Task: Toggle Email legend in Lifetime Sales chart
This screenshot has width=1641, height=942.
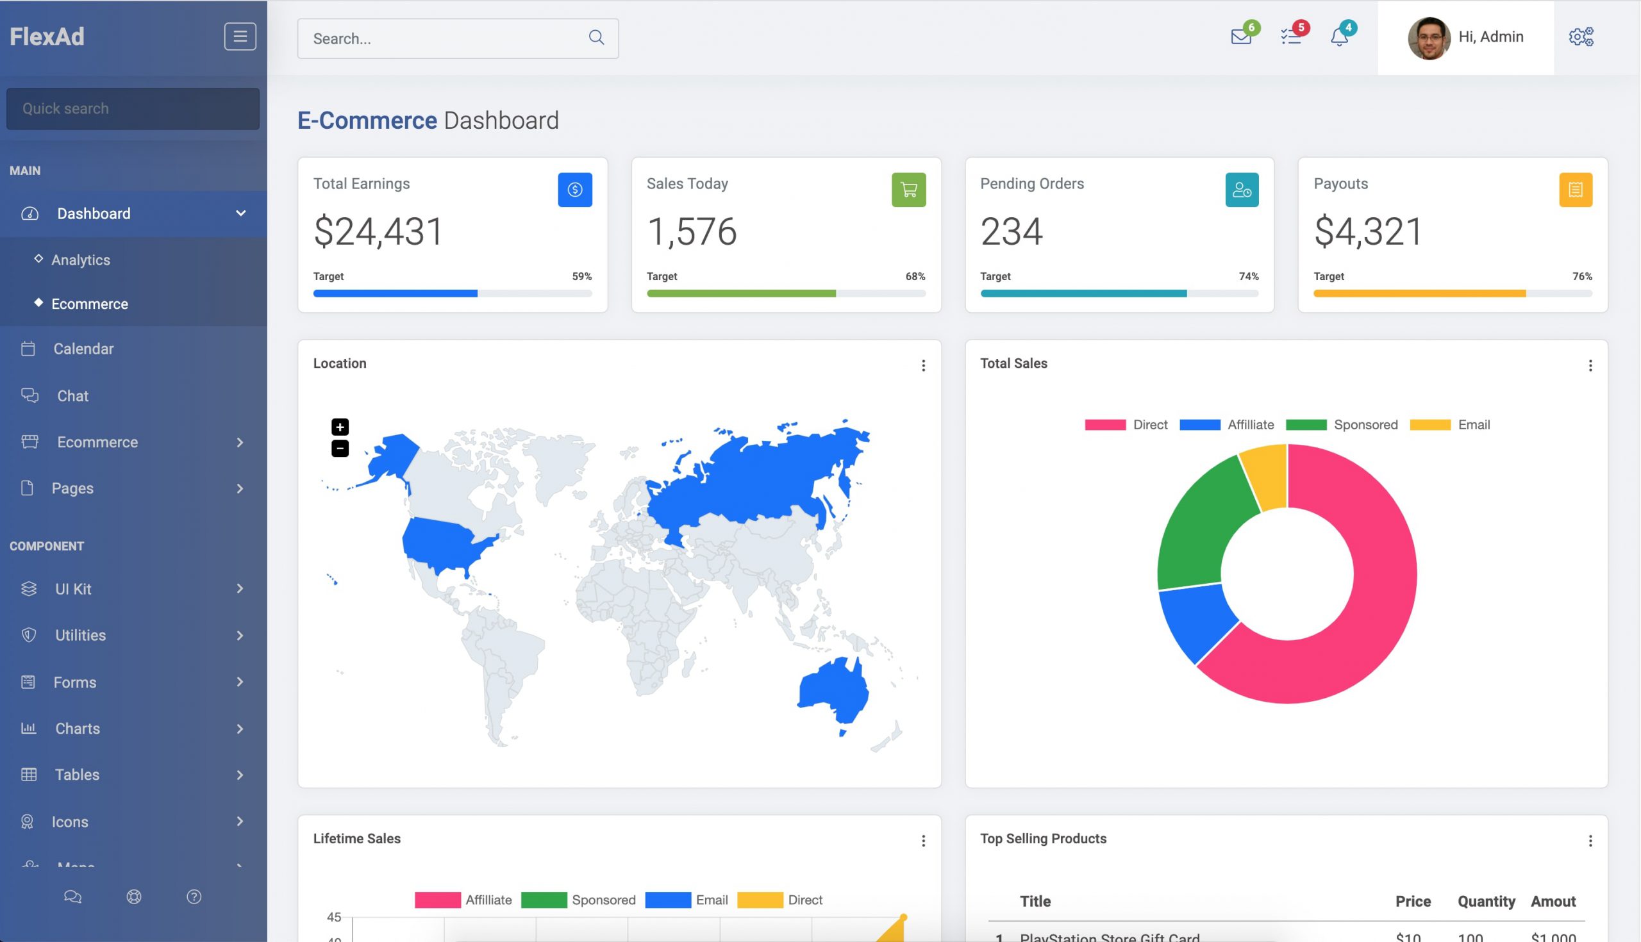Action: point(686,900)
